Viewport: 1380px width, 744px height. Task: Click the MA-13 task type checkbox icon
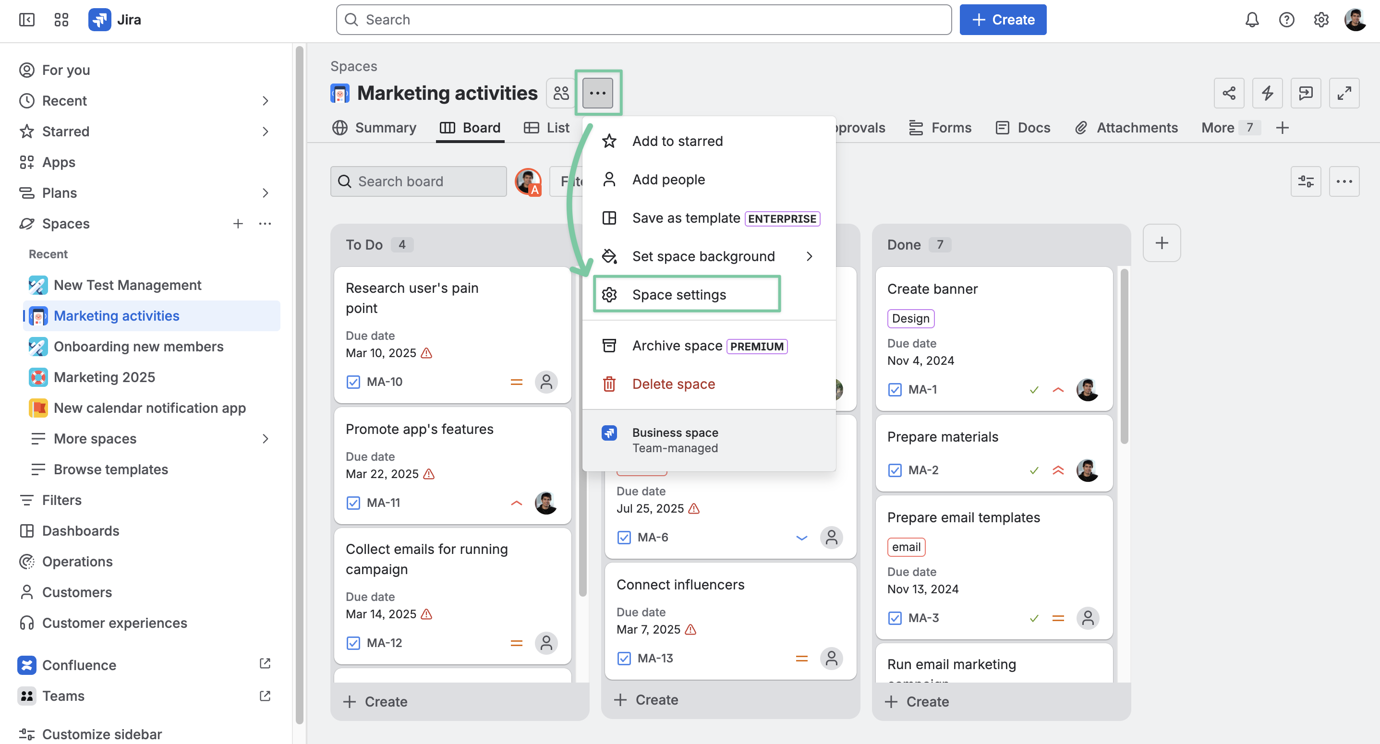pos(624,658)
